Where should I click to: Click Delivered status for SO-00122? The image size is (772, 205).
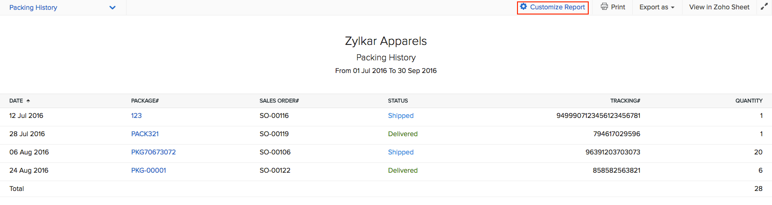pos(403,170)
